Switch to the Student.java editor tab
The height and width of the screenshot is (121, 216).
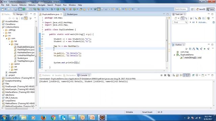71,14
